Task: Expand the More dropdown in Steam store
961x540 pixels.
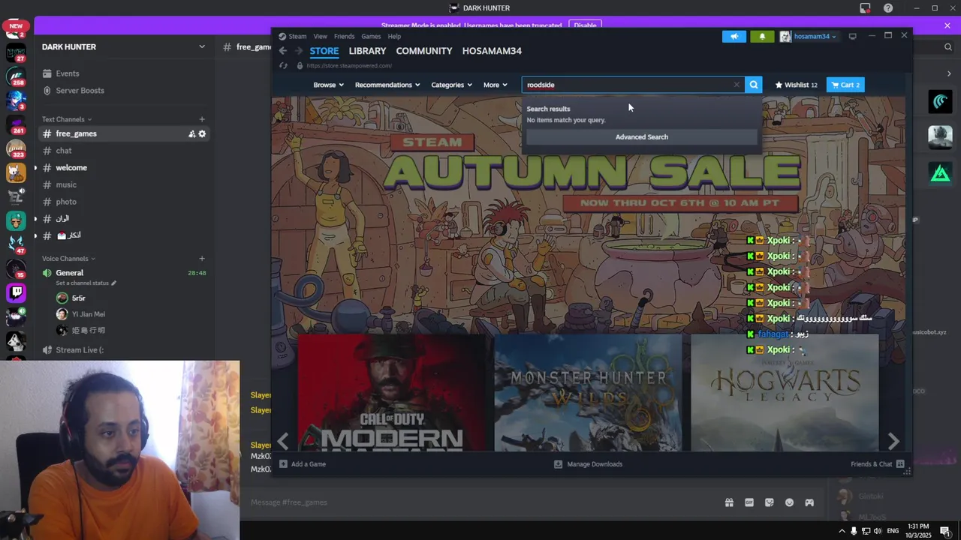Action: (x=496, y=85)
